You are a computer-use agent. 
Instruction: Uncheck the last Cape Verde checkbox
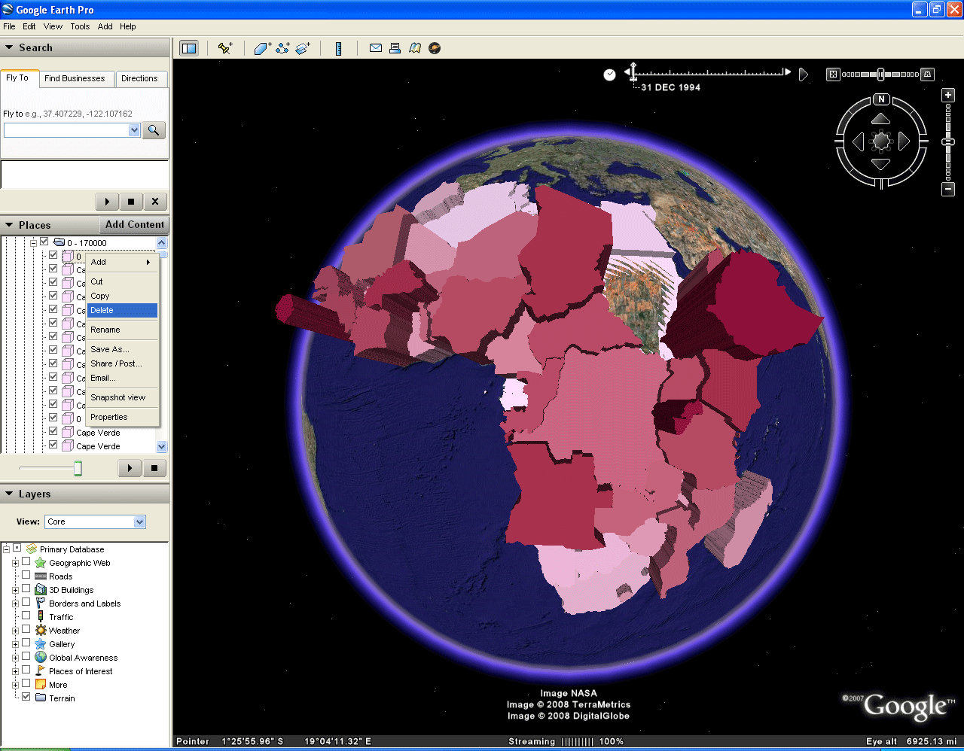[x=53, y=445]
